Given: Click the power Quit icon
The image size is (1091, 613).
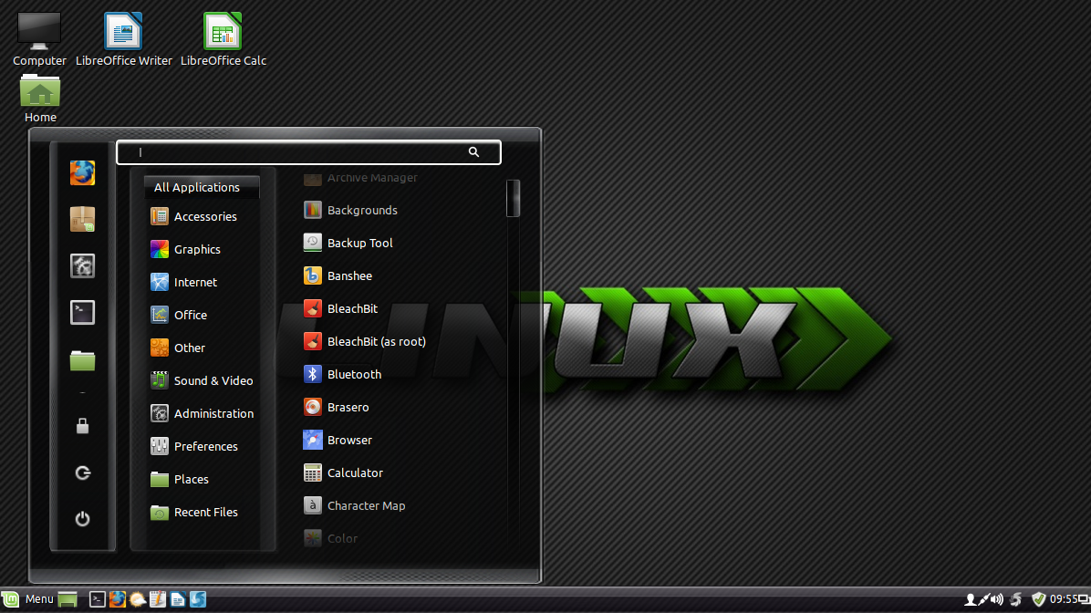Looking at the screenshot, I should click(82, 519).
